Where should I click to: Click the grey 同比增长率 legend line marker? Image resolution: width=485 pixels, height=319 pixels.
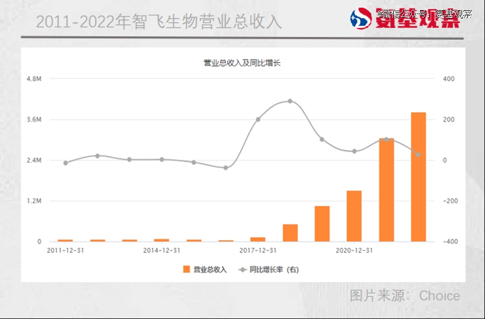tap(243, 270)
